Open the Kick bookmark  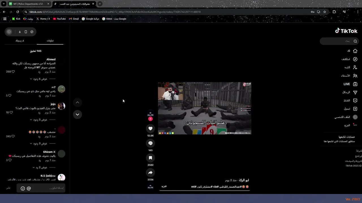[x=16, y=19]
